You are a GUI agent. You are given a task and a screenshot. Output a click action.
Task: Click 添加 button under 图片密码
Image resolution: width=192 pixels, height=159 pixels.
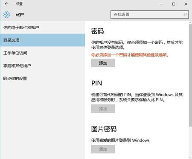click(103, 149)
